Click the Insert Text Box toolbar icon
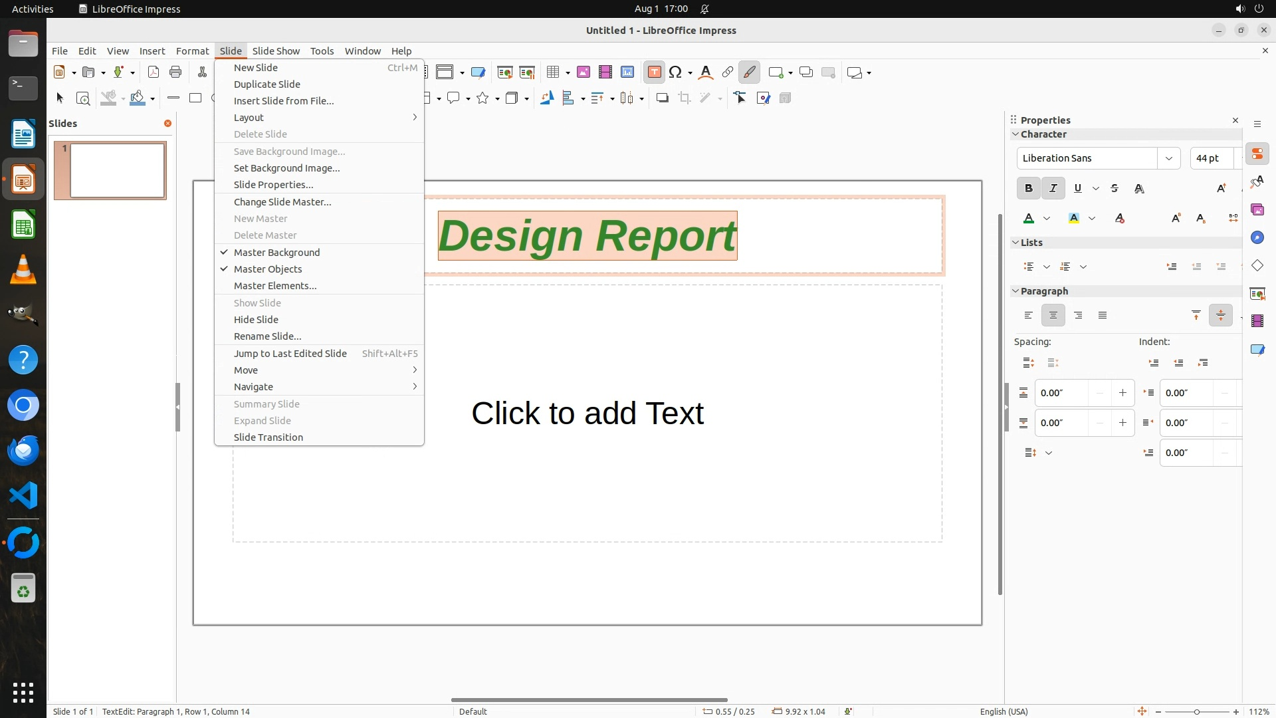The width and height of the screenshot is (1276, 718). pyautogui.click(x=654, y=72)
